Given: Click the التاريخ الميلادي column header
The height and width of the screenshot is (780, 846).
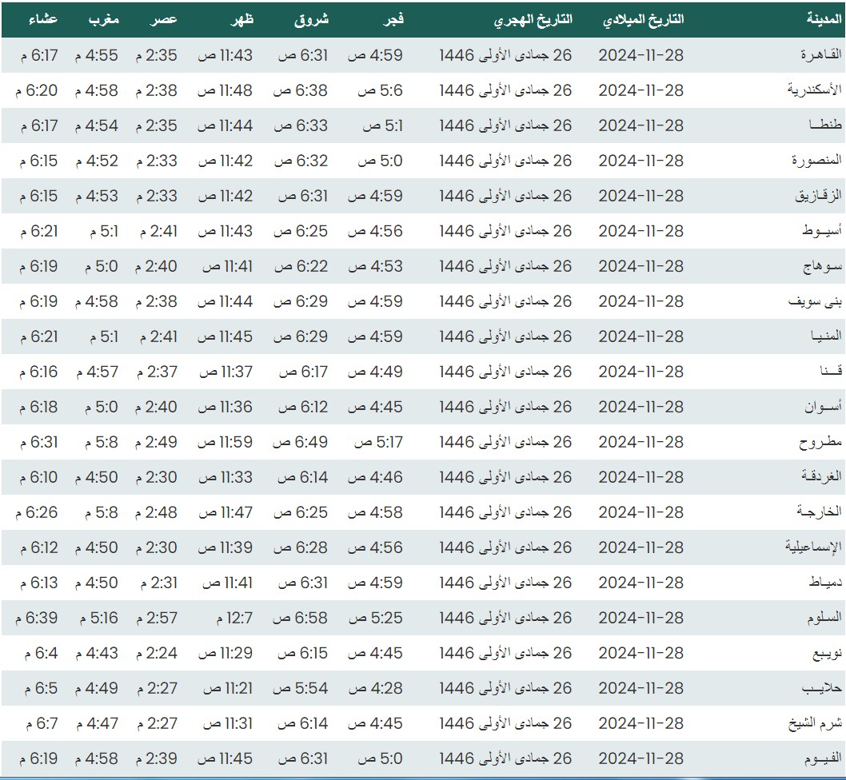Looking at the screenshot, I should [x=643, y=20].
